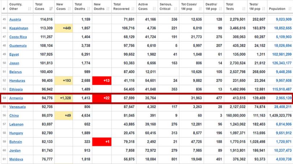Screen dimensions: 293x164
Task: Open the Armenia country link
Action: [16, 98]
